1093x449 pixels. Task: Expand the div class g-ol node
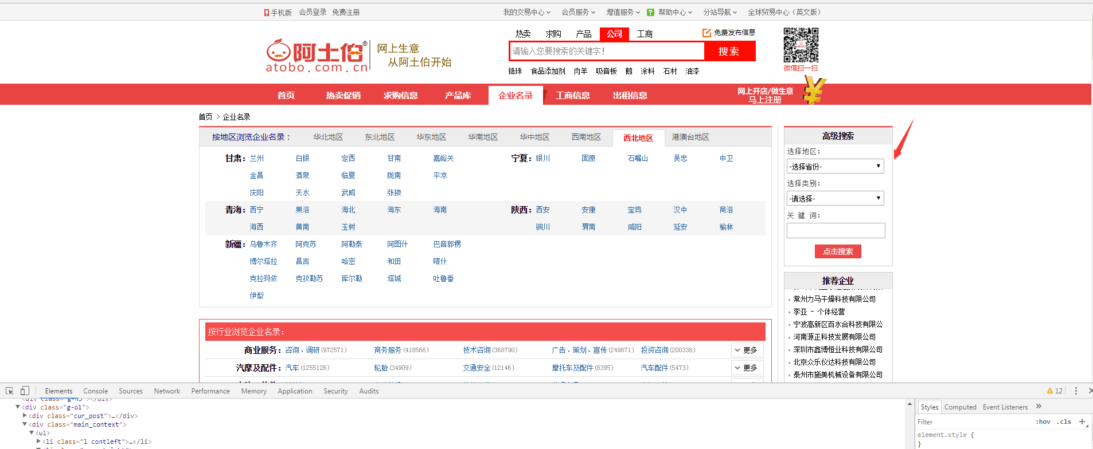[18, 407]
